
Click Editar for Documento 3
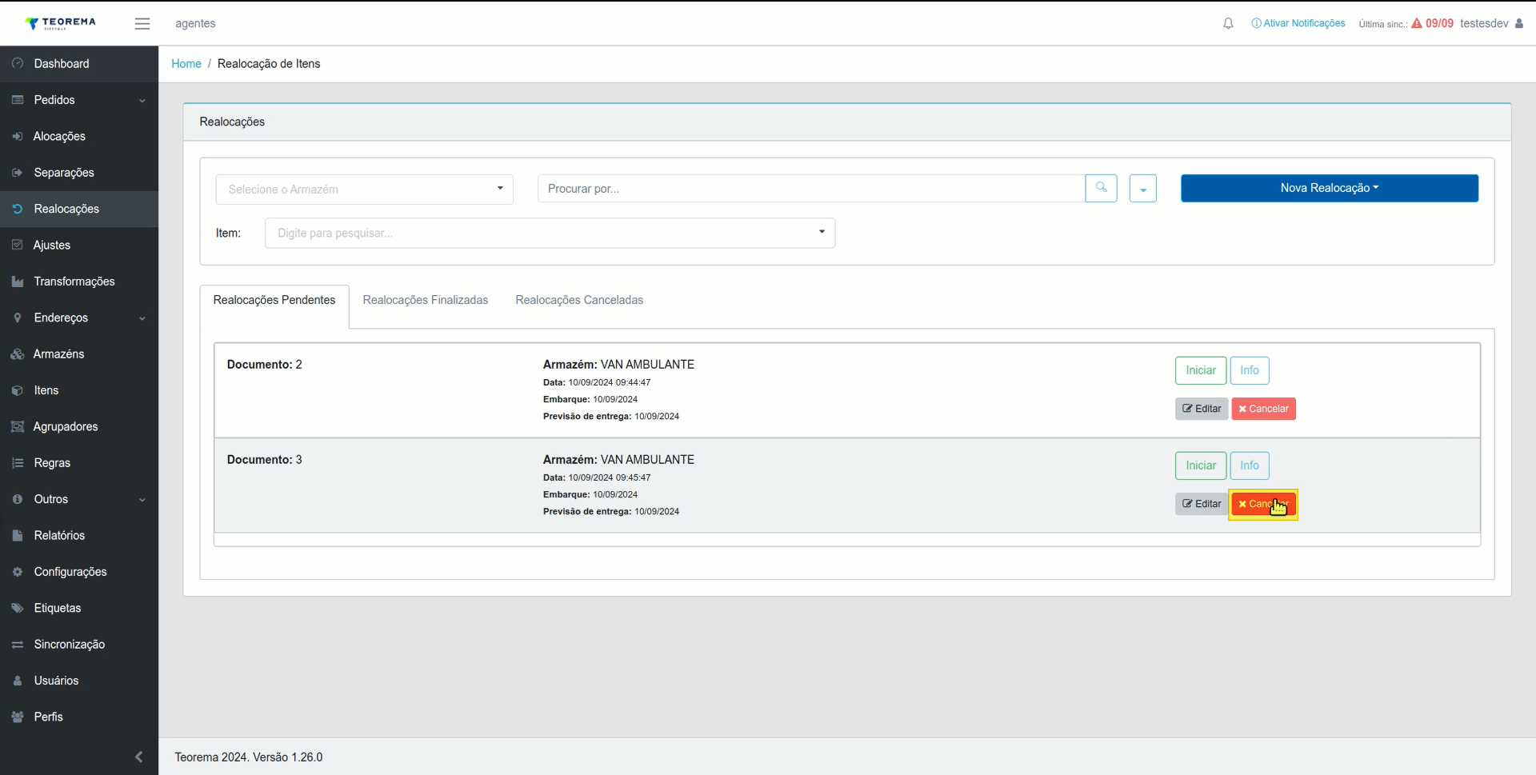[x=1201, y=504]
